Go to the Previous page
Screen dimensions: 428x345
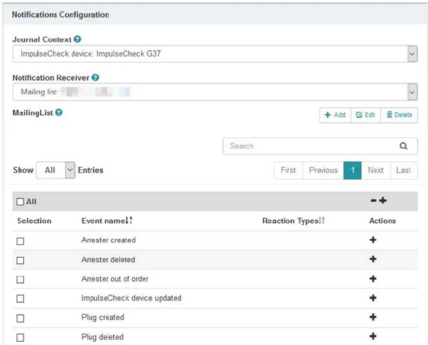click(323, 170)
